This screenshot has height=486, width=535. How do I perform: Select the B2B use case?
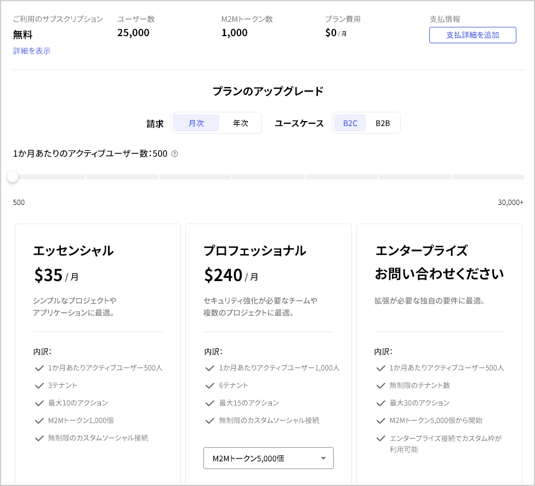384,123
